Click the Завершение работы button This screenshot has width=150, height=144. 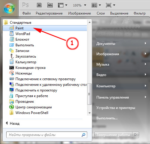pyautogui.click(x=113, y=135)
